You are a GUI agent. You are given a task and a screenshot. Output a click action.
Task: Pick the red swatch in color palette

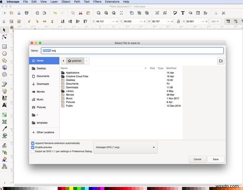tap(64, 188)
